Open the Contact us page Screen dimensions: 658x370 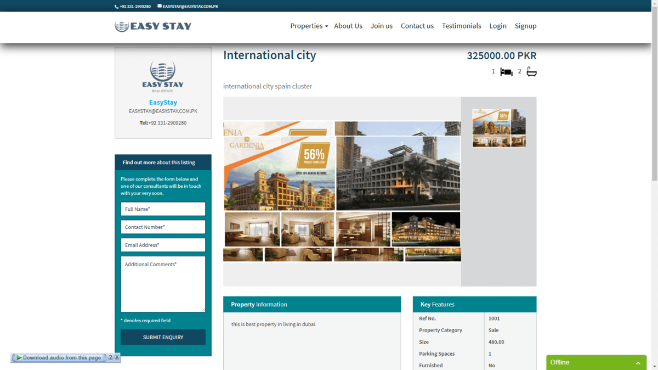pyautogui.click(x=417, y=26)
